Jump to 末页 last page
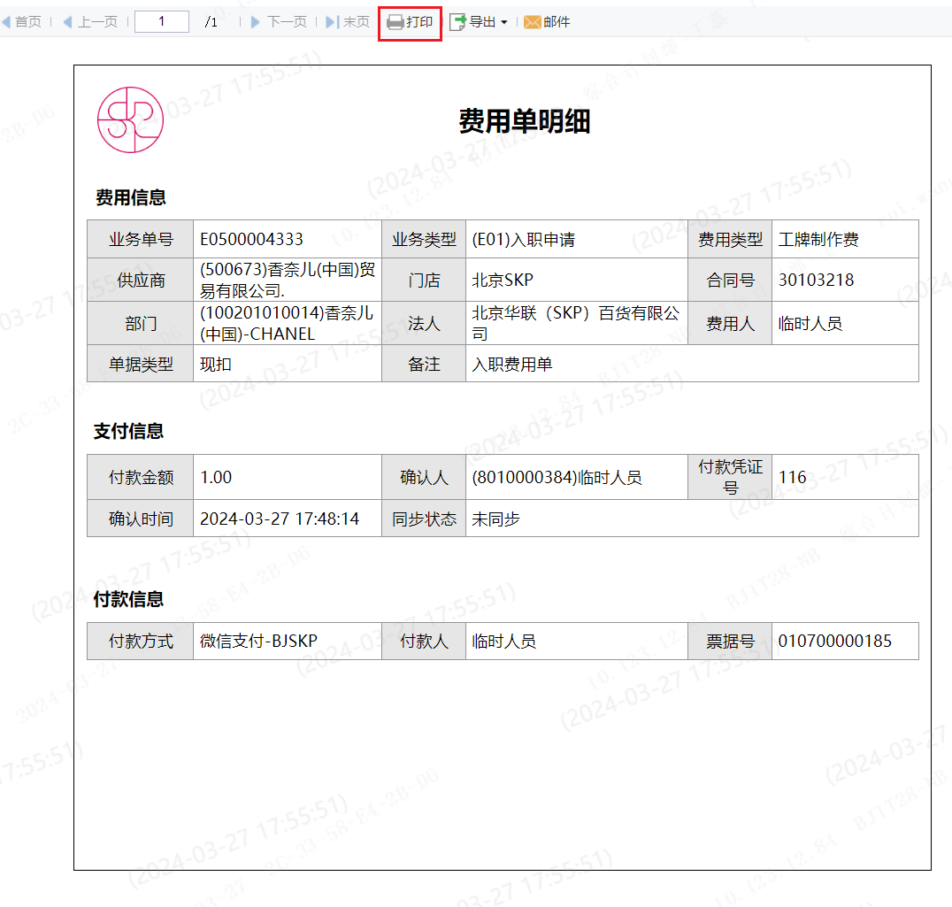Viewport: 952px width, 907px height. tap(357, 22)
